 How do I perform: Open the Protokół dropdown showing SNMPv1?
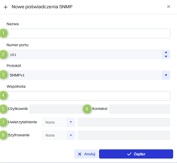pos(88,75)
